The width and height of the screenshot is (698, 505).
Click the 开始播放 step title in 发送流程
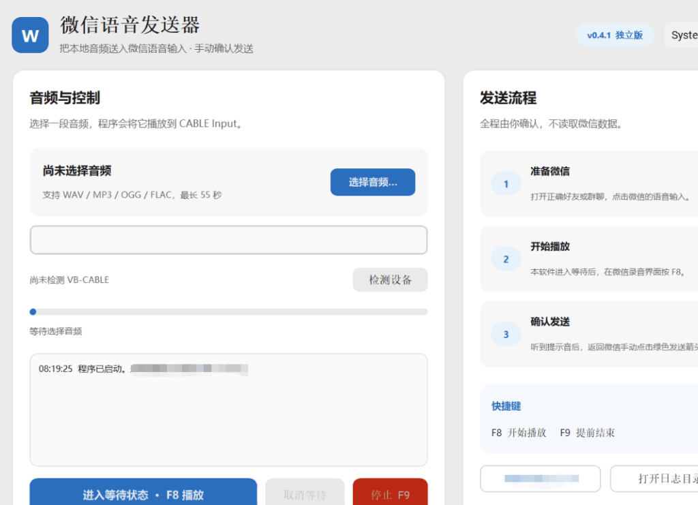coord(550,247)
